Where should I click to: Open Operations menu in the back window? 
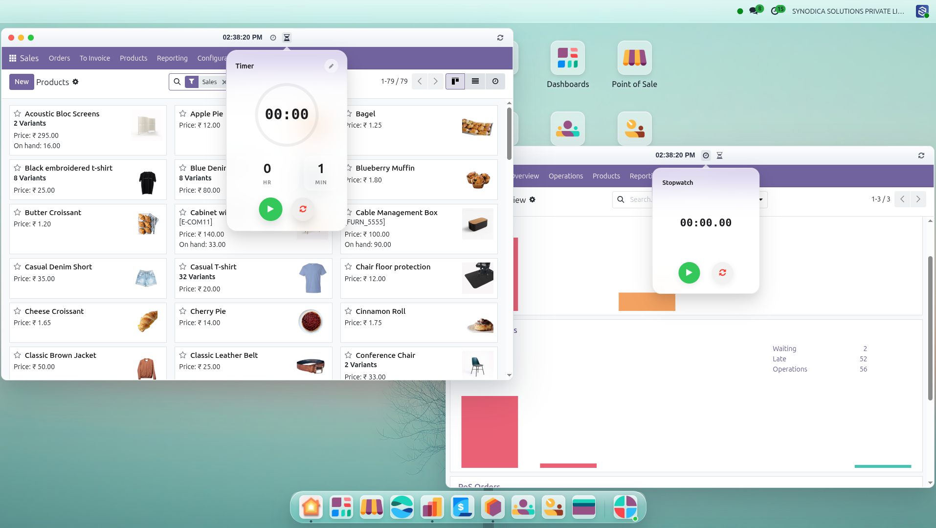point(566,176)
